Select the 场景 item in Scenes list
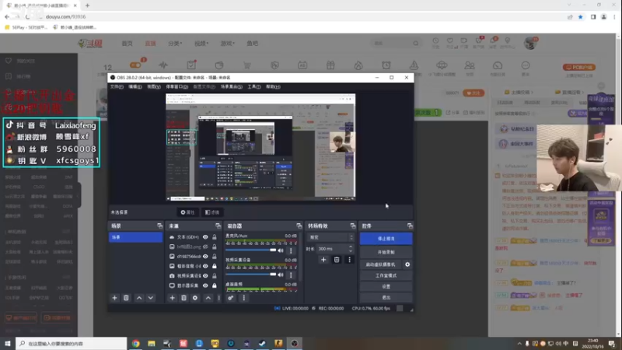The image size is (622, 350). 135,237
